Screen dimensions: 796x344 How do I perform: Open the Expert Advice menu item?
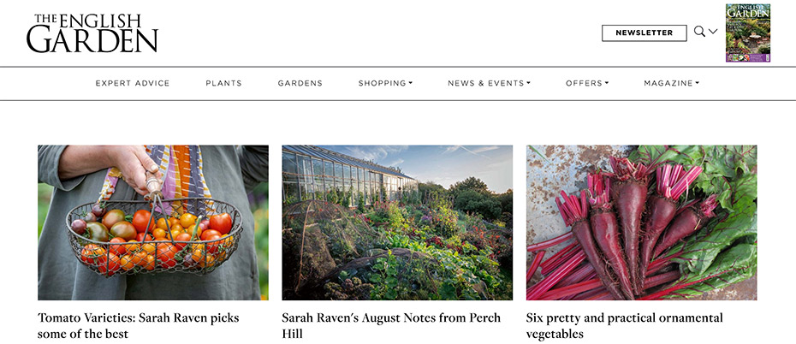(133, 83)
